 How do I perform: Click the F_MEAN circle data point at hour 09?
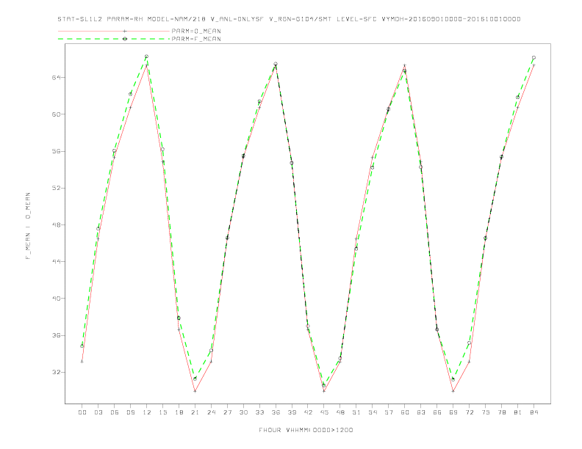click(x=130, y=94)
